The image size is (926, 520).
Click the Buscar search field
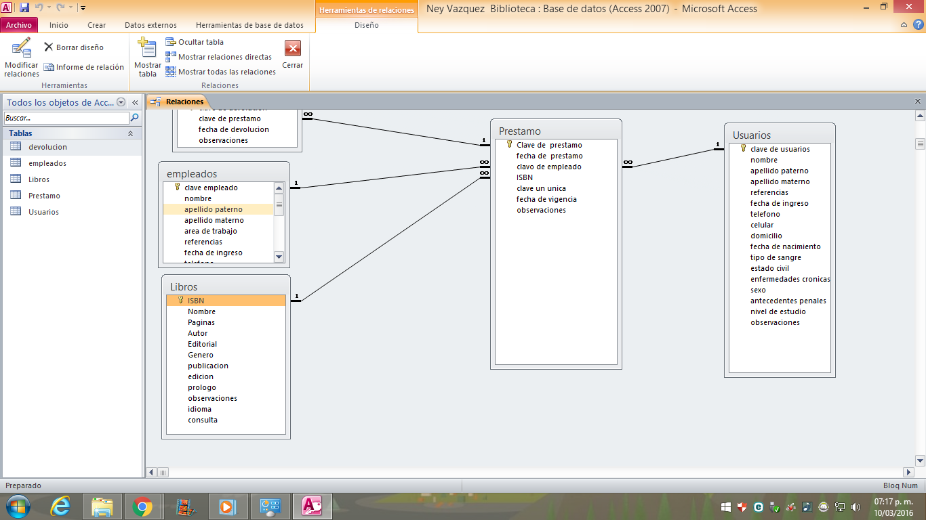pyautogui.click(x=66, y=118)
